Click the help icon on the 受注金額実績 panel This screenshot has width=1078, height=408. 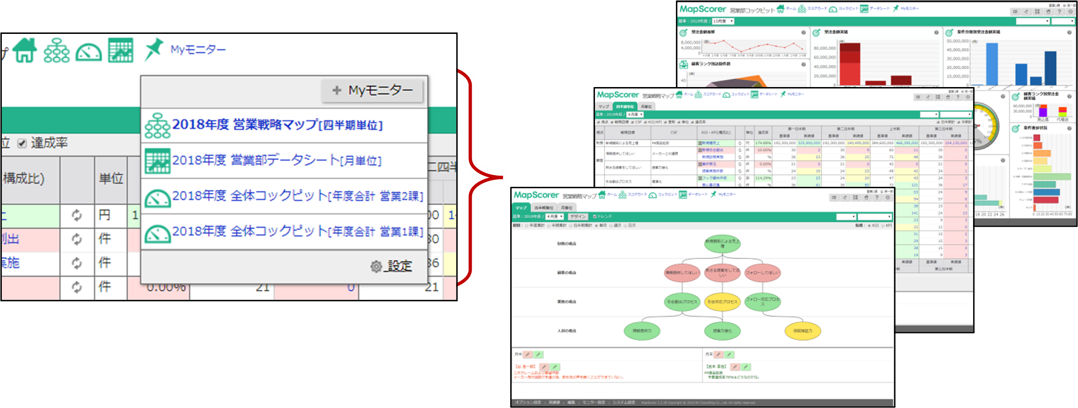[x=936, y=32]
